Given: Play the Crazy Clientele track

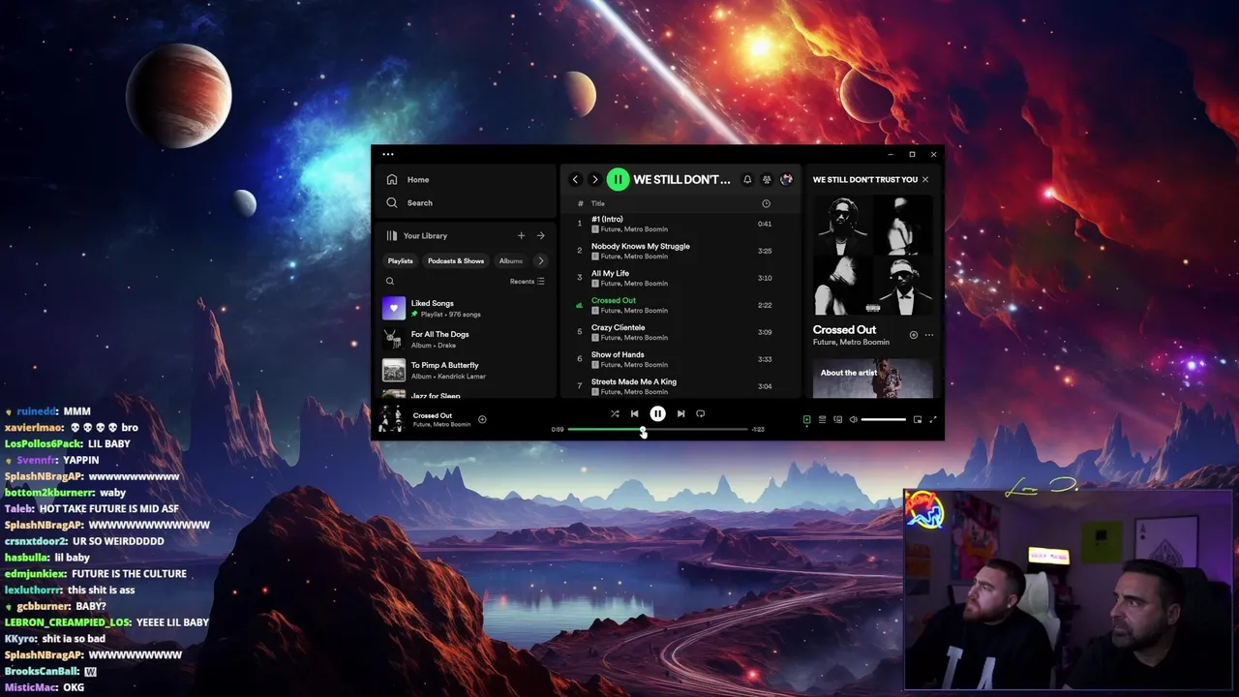Looking at the screenshot, I should pyautogui.click(x=680, y=332).
